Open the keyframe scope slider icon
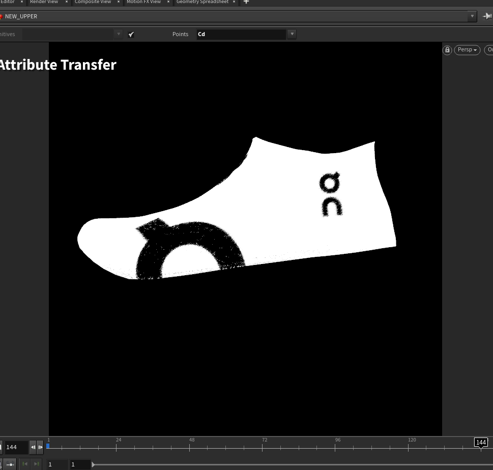Screen dimensions: 493x470 click(x=10, y=464)
